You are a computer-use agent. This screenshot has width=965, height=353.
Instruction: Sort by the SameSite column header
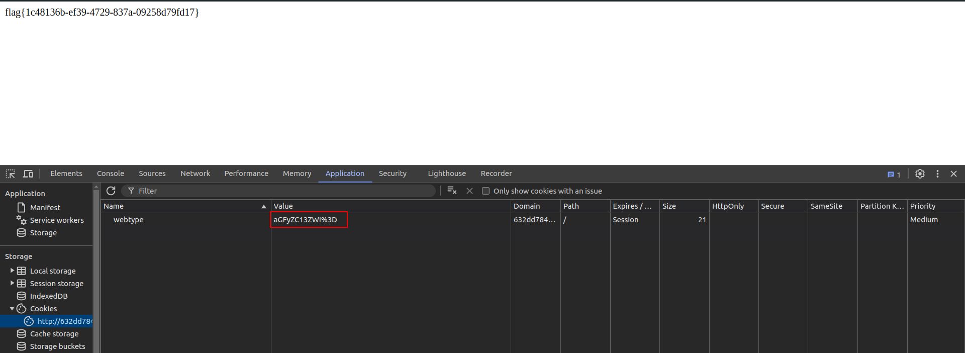click(832, 206)
